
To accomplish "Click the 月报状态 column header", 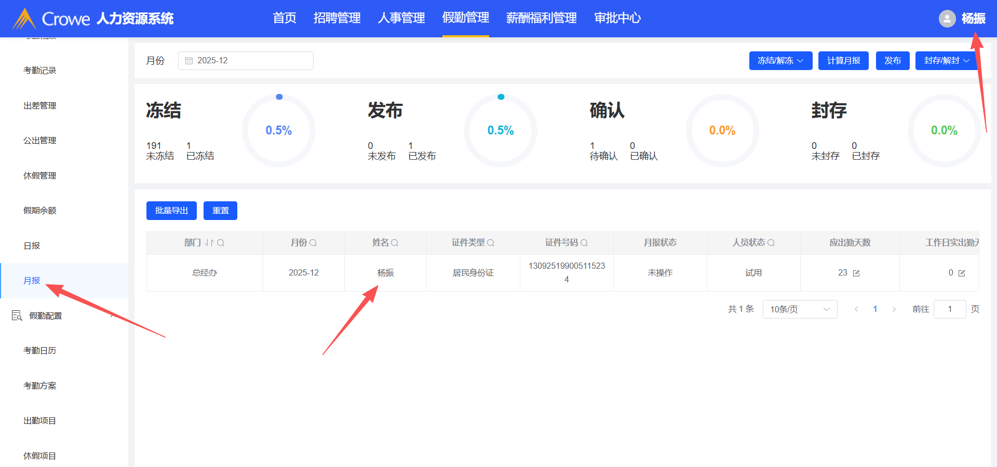I will [x=660, y=243].
